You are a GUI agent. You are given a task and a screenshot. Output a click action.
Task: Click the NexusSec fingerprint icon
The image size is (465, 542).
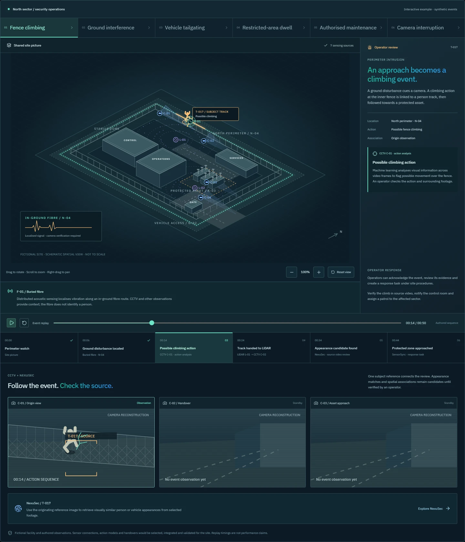tap(18, 508)
